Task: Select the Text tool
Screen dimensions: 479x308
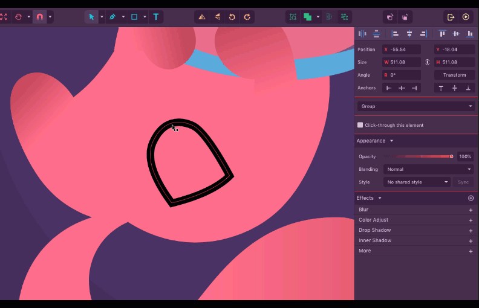Action: (156, 17)
